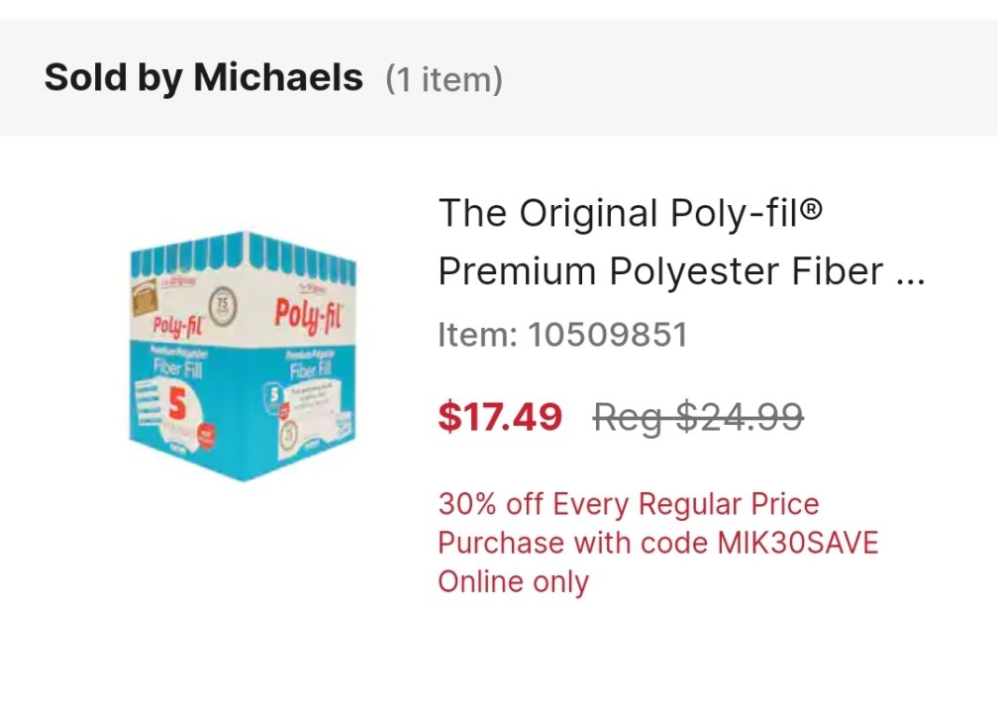998x713 pixels.
Task: Click the registered trademark symbol after Poly-fil
Action: [812, 208]
